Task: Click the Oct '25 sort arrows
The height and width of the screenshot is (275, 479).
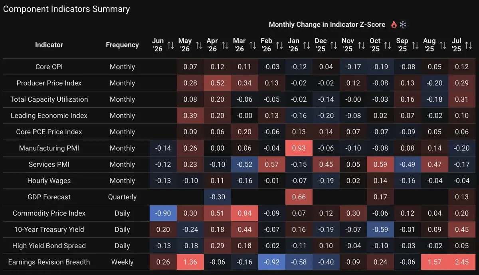Action: [388, 45]
